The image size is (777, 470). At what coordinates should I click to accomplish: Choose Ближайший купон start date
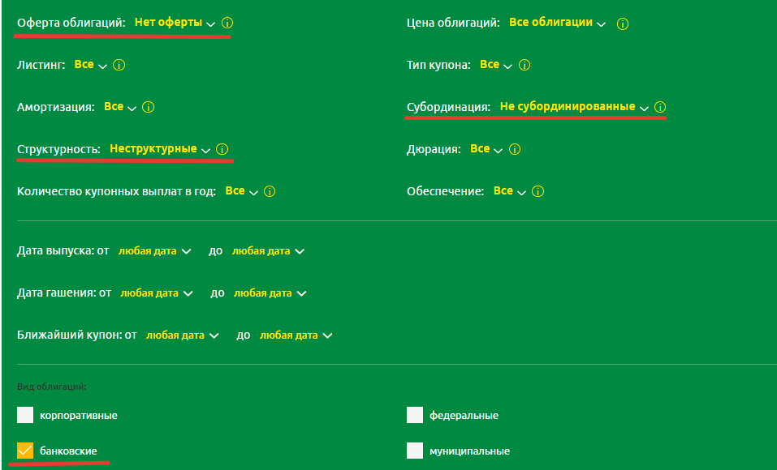pos(182,335)
